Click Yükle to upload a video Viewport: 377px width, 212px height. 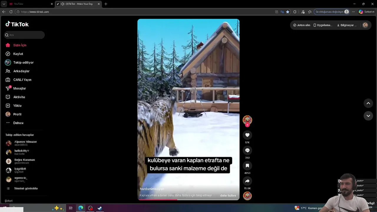[x=13, y=106]
